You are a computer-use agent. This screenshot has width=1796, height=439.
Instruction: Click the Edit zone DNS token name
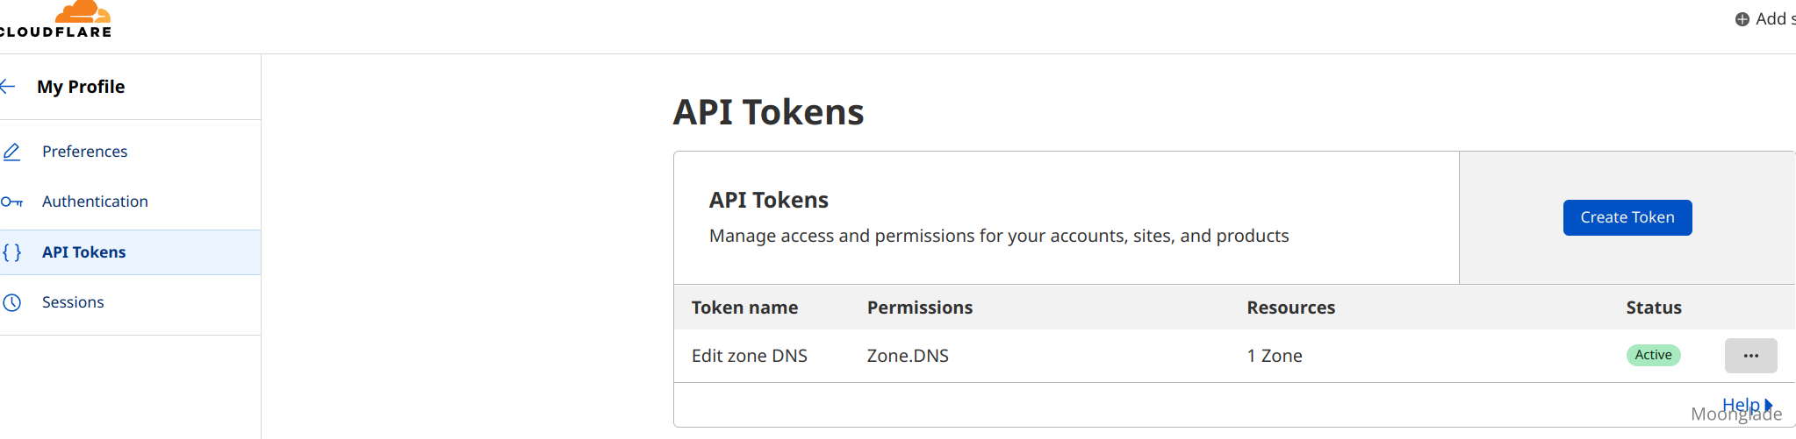tap(750, 356)
